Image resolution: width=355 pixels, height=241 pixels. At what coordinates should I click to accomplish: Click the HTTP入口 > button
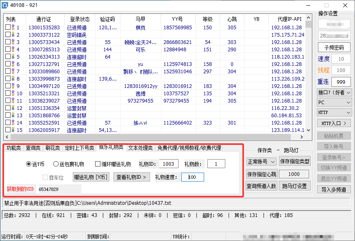pos(334,123)
